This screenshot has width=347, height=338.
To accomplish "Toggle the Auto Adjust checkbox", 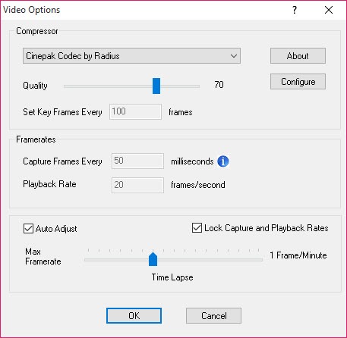I will [28, 229].
